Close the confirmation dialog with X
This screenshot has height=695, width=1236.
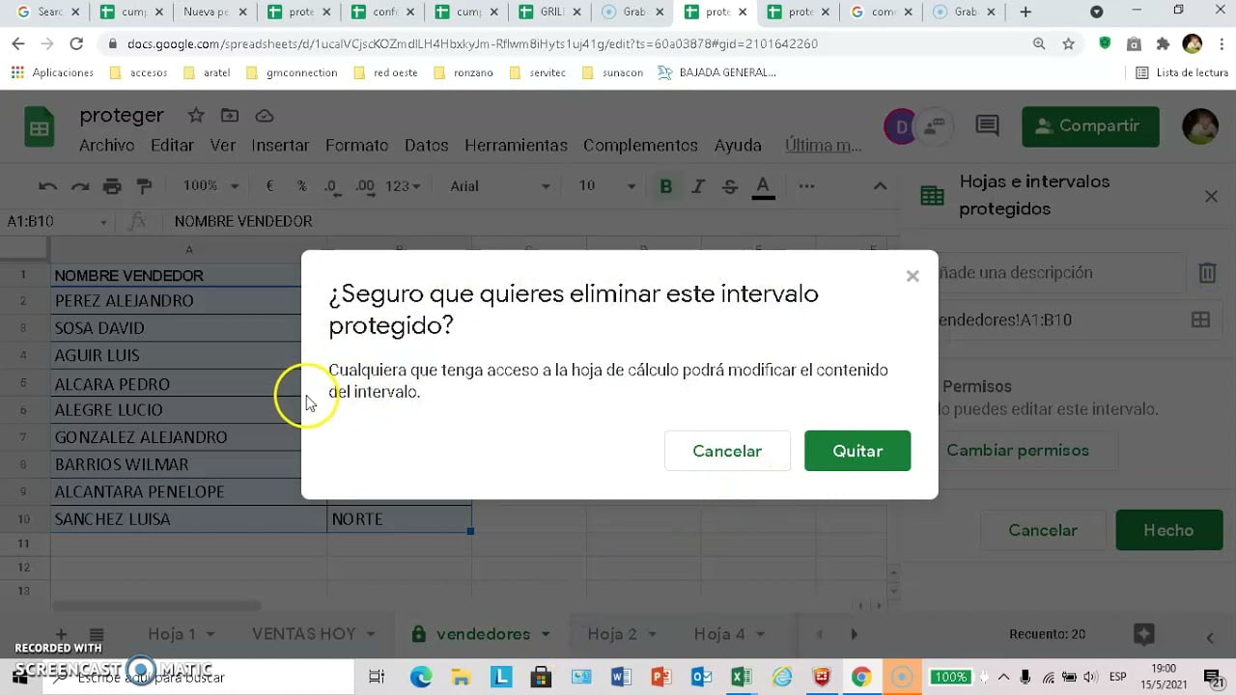(x=913, y=276)
